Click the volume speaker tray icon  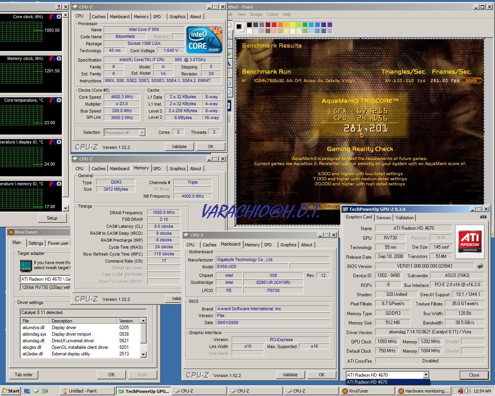(468, 391)
